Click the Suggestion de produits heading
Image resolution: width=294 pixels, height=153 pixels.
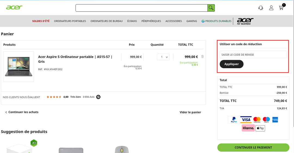24,132
